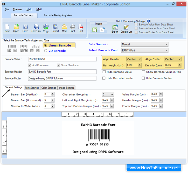Enable Barcode Footer From Data Sheet

136,32
